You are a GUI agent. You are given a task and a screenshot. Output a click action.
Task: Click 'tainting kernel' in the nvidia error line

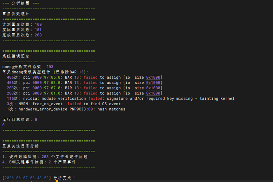pos(217,99)
